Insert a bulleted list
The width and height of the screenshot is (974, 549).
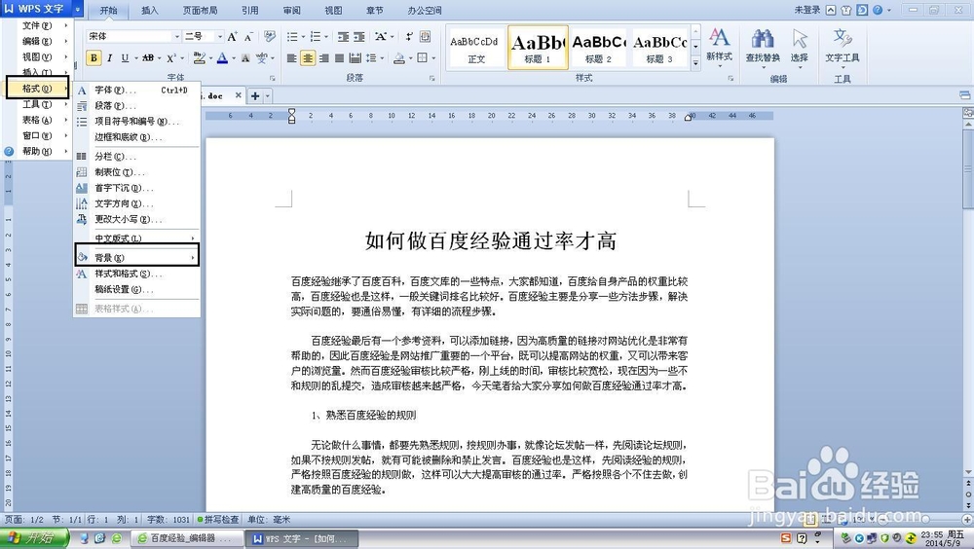pos(292,37)
